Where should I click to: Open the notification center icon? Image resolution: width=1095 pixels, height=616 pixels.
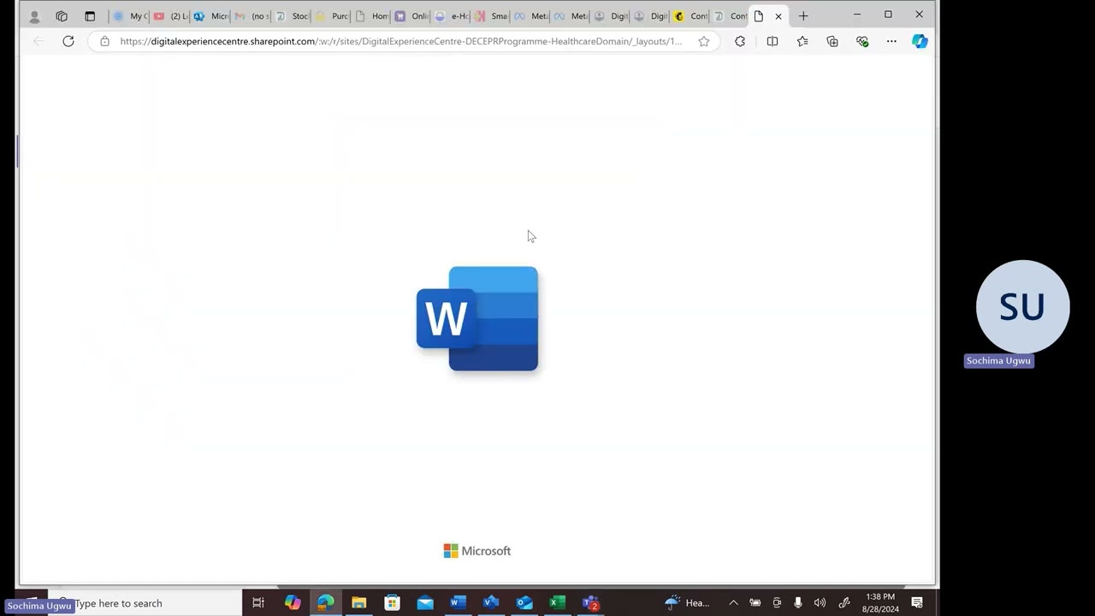click(917, 603)
